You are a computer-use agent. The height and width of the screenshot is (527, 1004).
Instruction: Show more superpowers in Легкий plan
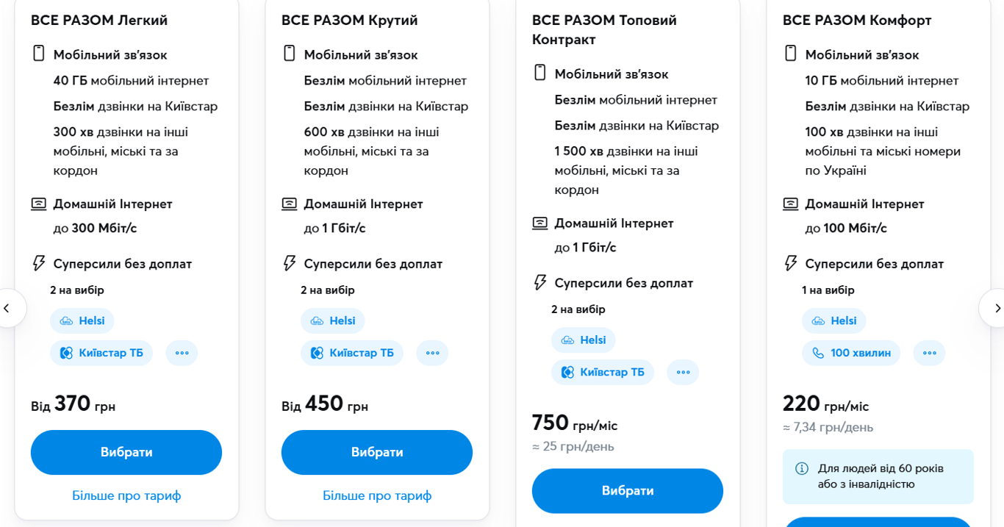click(x=182, y=353)
